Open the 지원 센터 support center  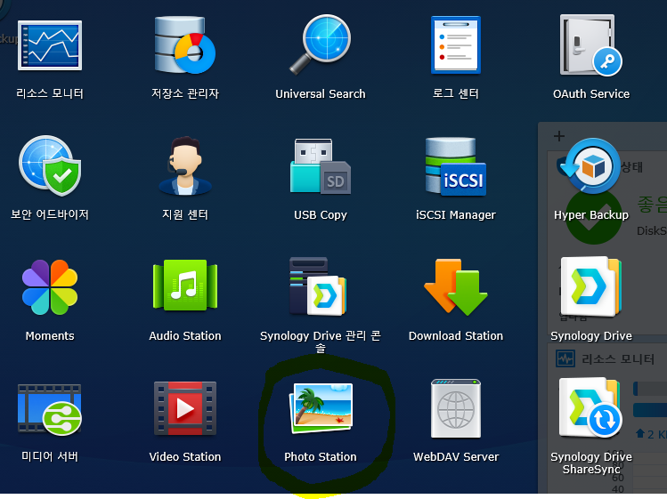pyautogui.click(x=185, y=165)
